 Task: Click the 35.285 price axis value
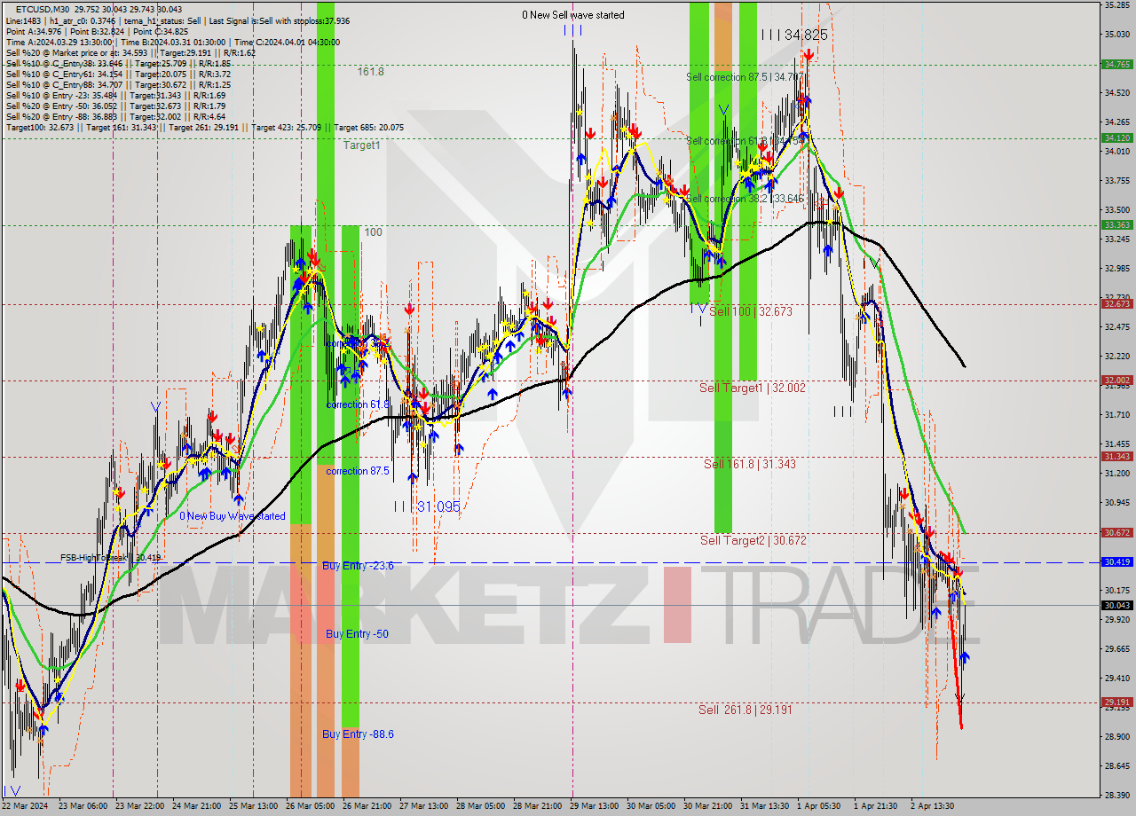tap(1116, 5)
